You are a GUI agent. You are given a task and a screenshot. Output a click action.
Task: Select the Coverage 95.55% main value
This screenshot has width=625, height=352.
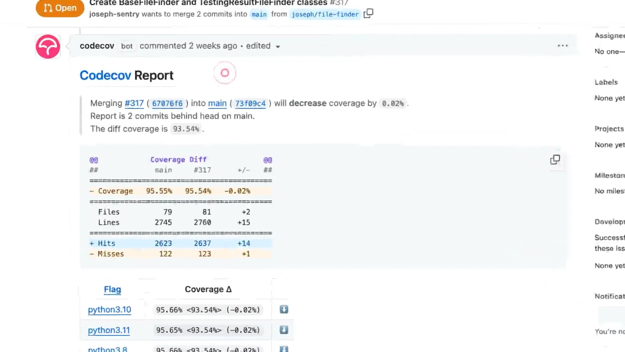pos(159,191)
